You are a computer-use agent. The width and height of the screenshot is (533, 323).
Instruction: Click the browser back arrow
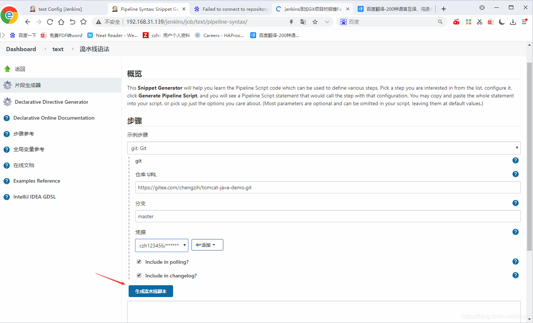[x=28, y=22]
